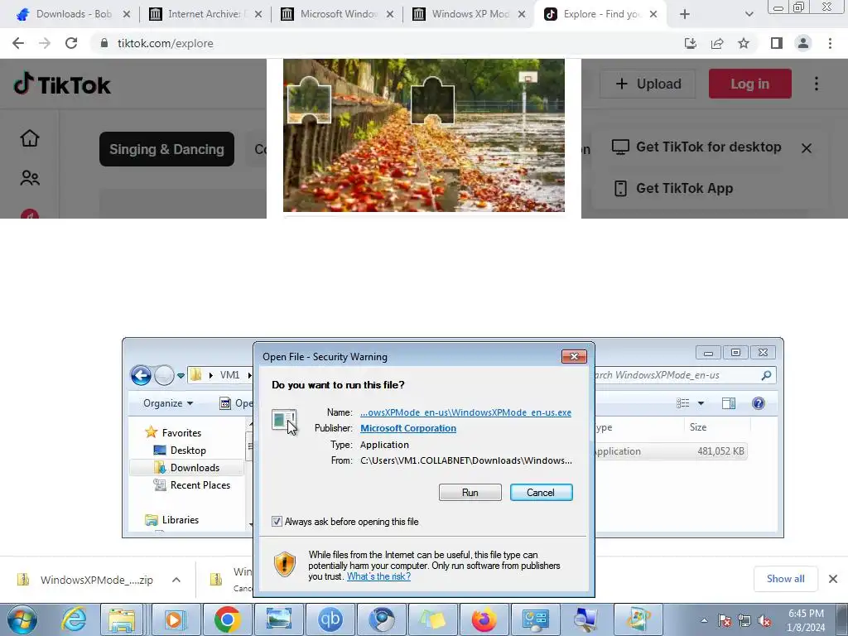Click the shield warning icon in dialog
This screenshot has width=848, height=636.
point(285,564)
